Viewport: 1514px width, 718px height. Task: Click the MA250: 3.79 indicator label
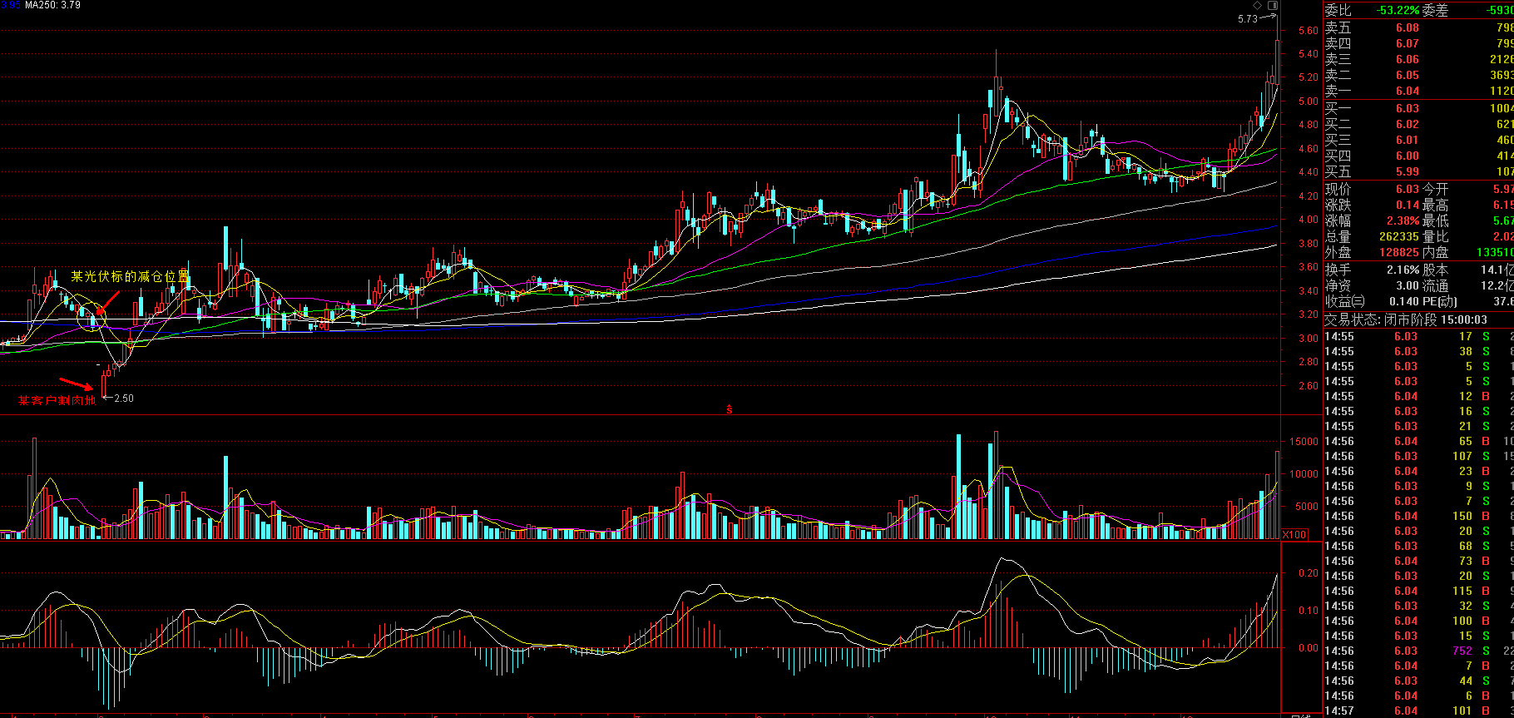52,5
